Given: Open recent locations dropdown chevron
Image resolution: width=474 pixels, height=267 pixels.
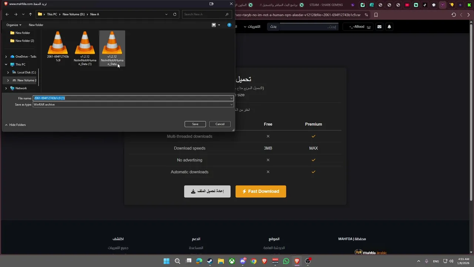Looking at the screenshot, I should (x=23, y=14).
